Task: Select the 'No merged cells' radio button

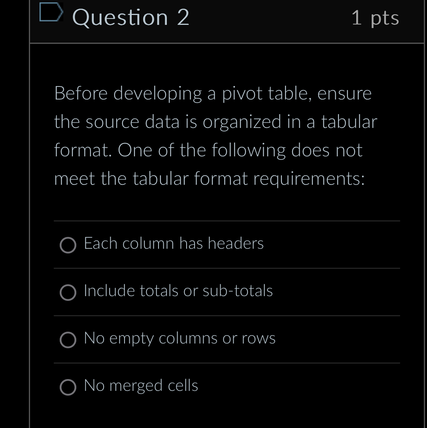Action: [68, 387]
